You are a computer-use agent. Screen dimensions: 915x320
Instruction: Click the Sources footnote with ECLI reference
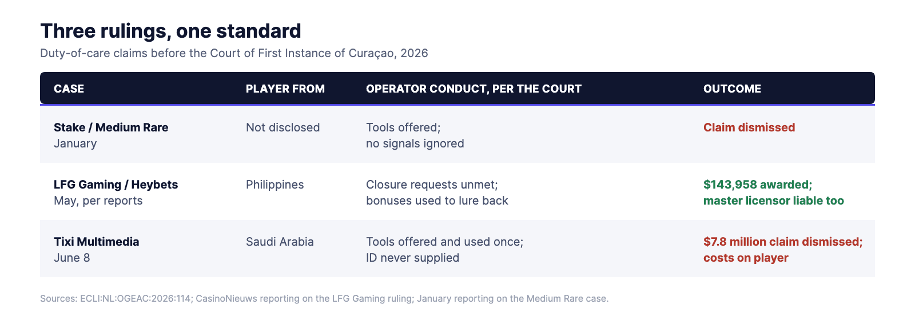pyautogui.click(x=324, y=298)
